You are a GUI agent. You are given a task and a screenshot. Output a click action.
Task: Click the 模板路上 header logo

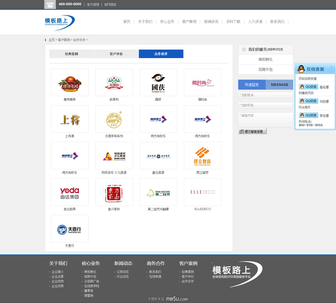pyautogui.click(x=60, y=23)
